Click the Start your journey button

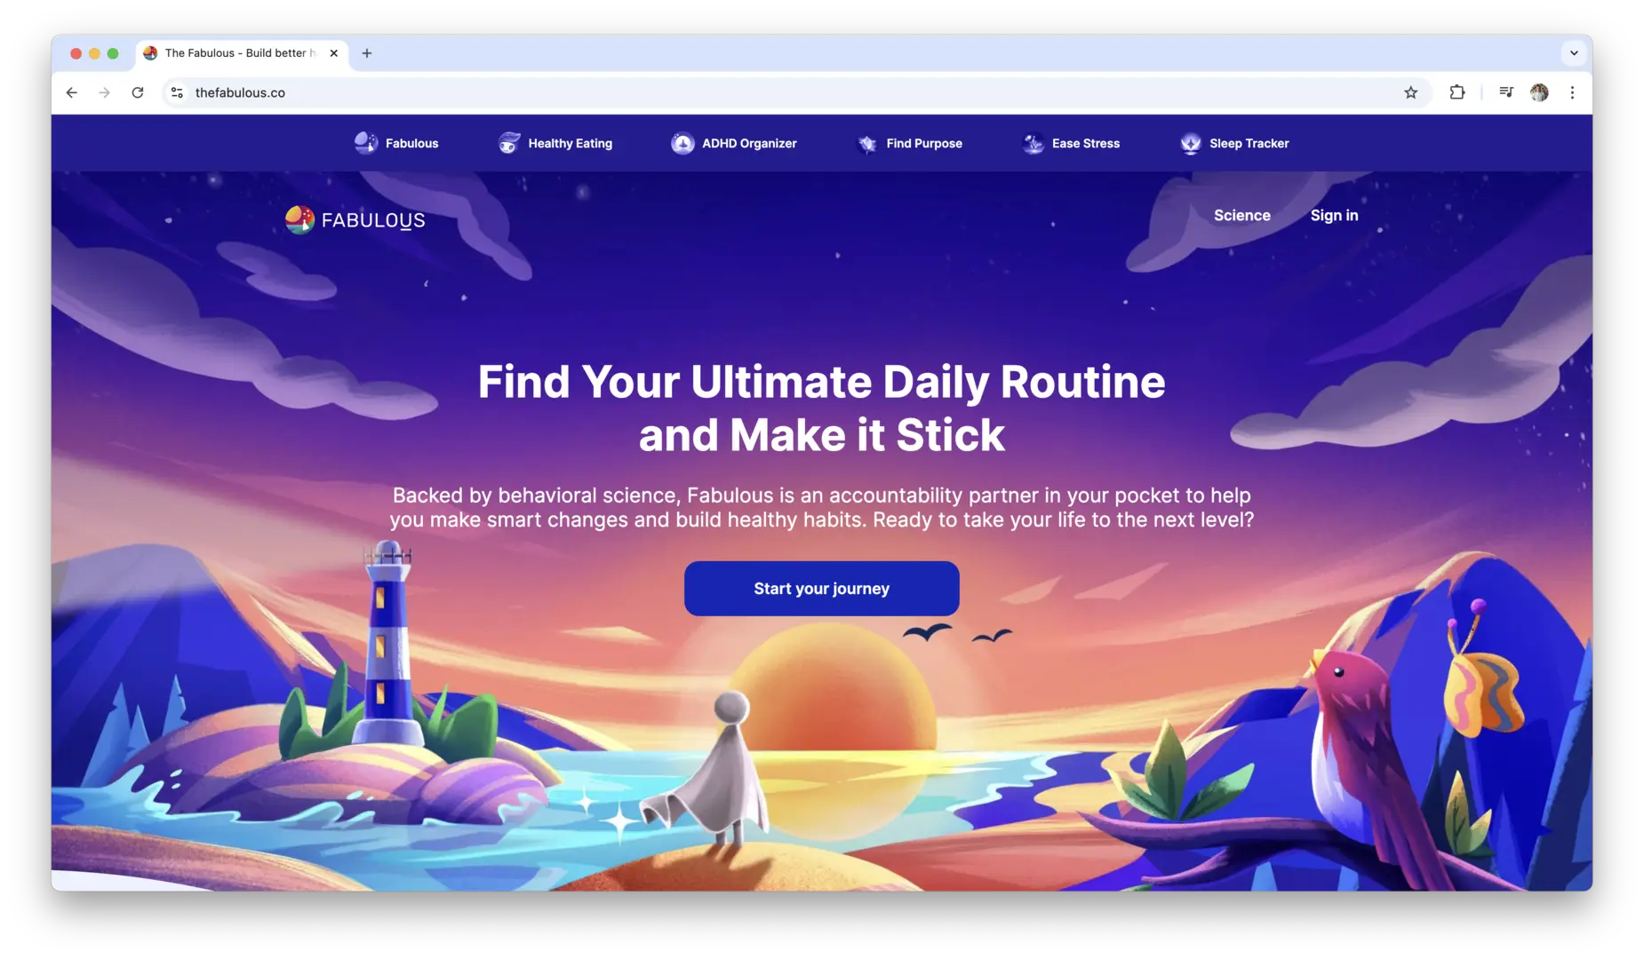[821, 589]
